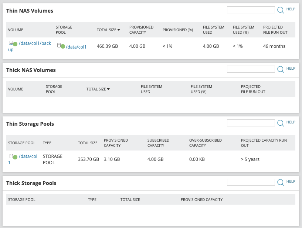This screenshot has width=302, height=228.
Task: Open HELP for Thin NAS Volumes
Action: [291, 9]
